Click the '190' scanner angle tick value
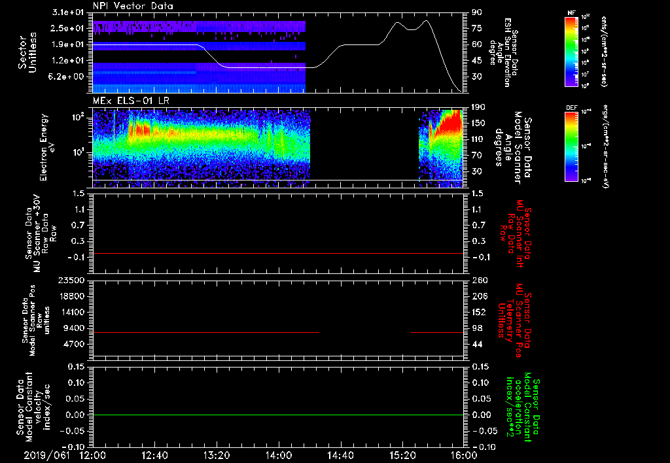Image resolution: width=670 pixels, height=463 pixels. tap(479, 107)
